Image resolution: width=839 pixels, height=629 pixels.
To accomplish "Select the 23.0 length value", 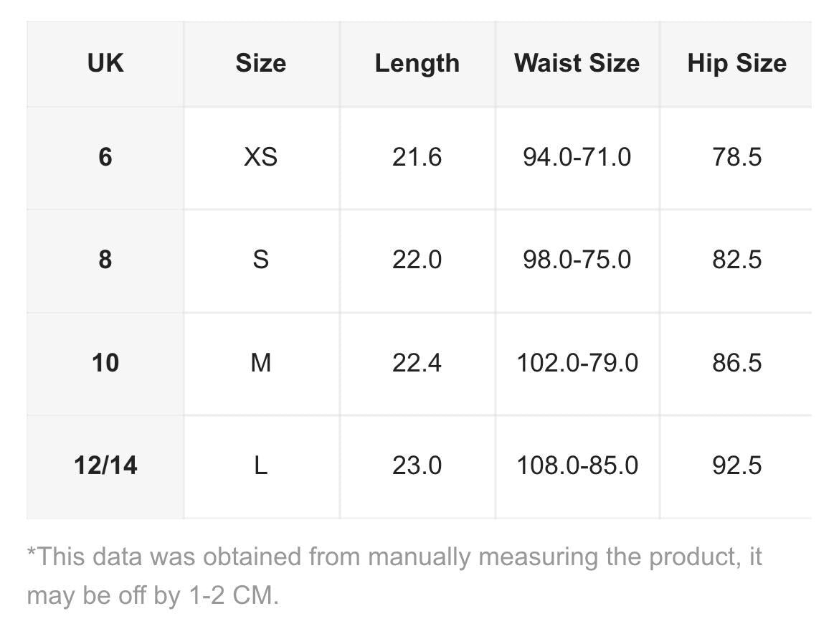I will click(417, 465).
